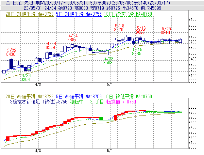Click the last candlestick on upper chart
This screenshot has width=204, height=155.
pos(180,41)
